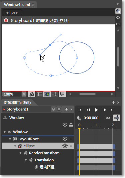This screenshot has width=125, height=178.
Task: Lock ellipse using its lock dot
Action: click(x=71, y=146)
